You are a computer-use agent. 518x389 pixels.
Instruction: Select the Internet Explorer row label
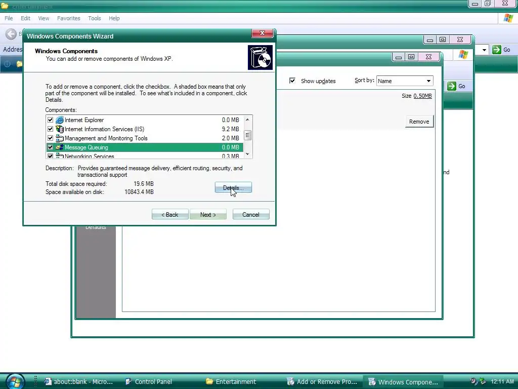tap(84, 120)
